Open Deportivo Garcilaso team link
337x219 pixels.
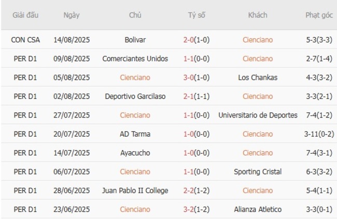(x=135, y=96)
